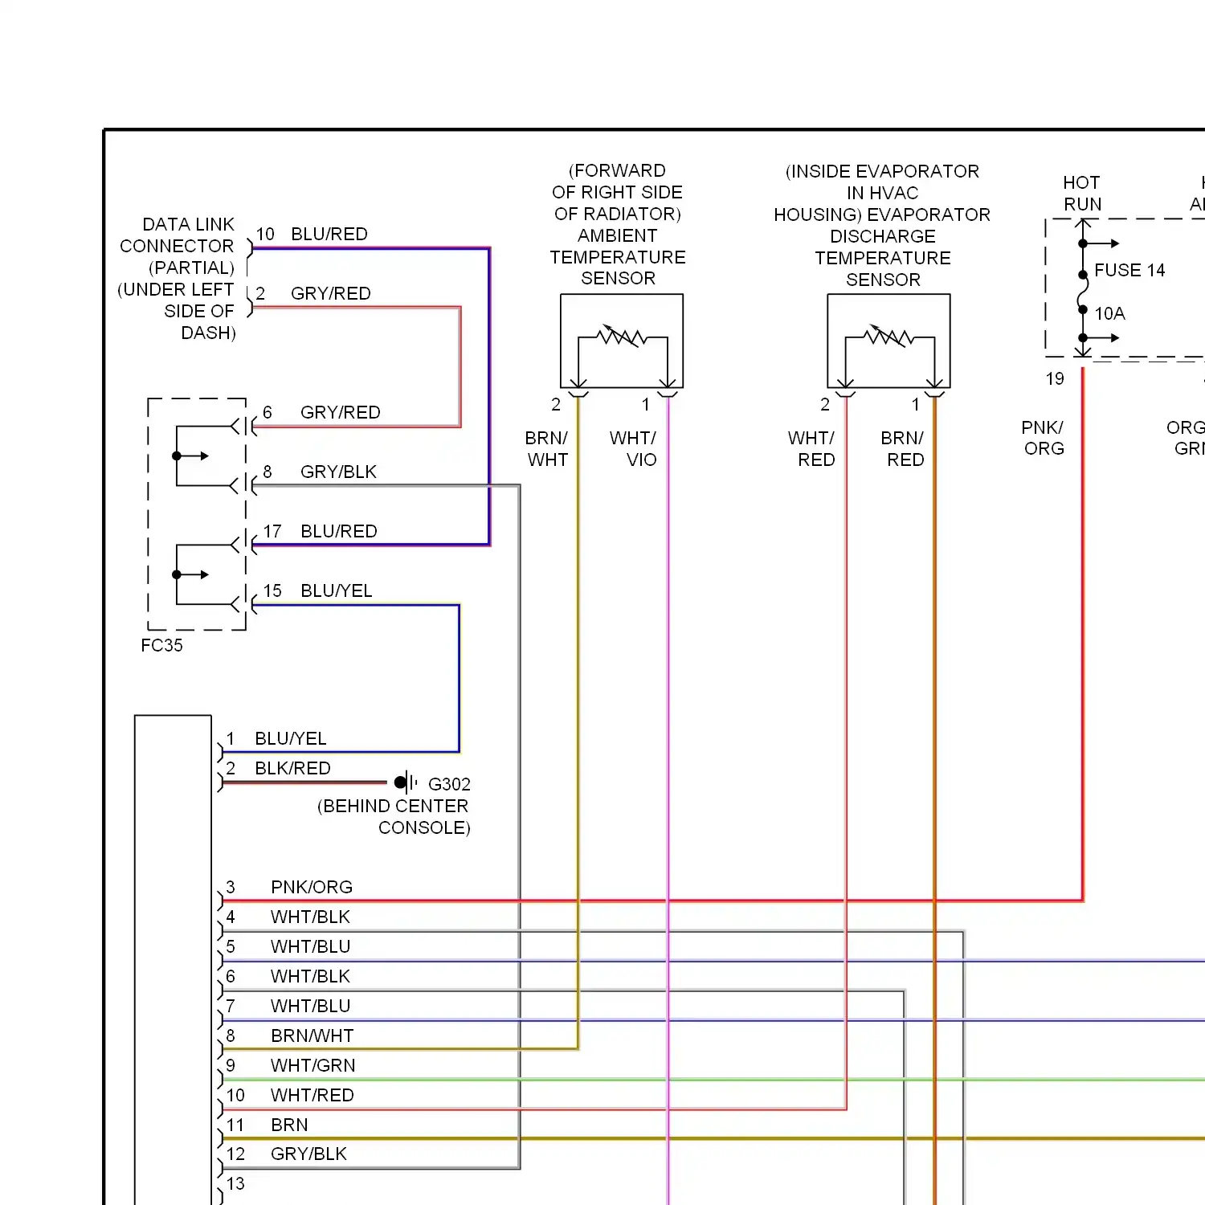Click the G302 ground symbol
1205x1205 pixels.
pos(406,782)
